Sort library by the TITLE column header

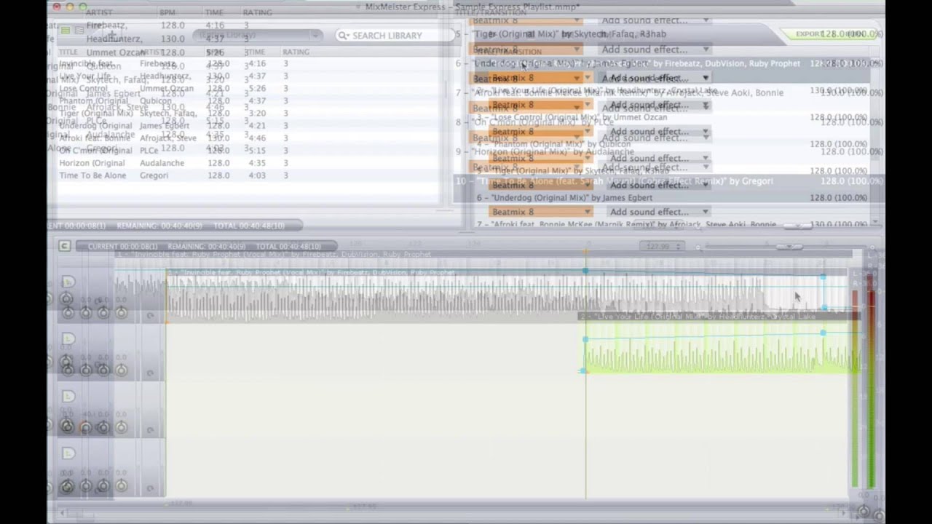coord(68,52)
